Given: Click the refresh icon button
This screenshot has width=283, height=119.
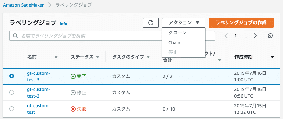Looking at the screenshot, I should 151,23.
